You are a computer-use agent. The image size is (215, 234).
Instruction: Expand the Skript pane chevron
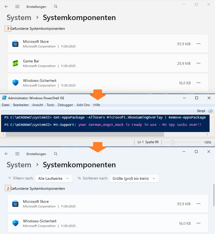[x=210, y=111]
